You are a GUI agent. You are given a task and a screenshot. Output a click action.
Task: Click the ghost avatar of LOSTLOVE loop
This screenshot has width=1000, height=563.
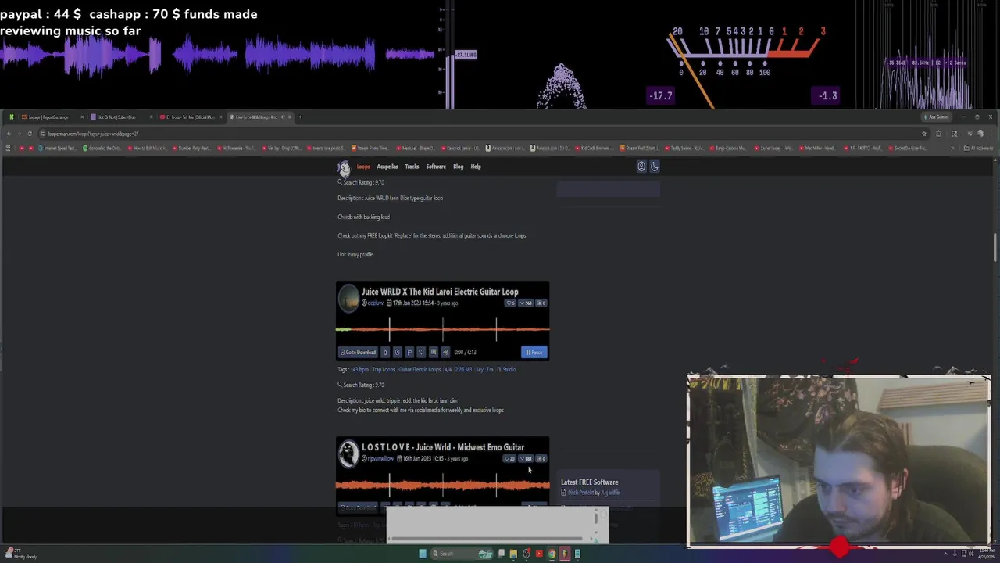tap(348, 454)
